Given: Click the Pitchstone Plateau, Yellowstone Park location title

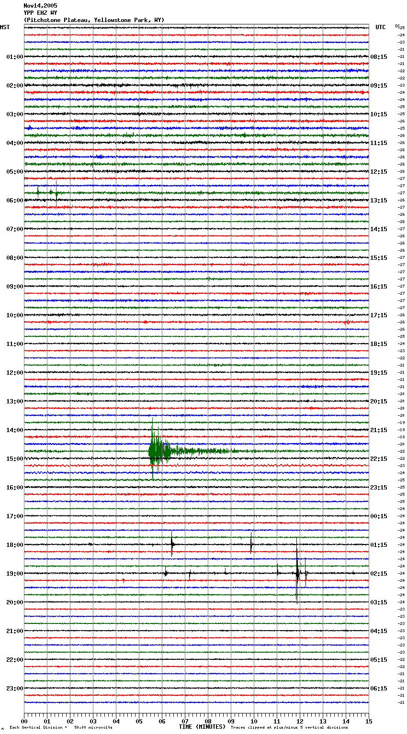Looking at the screenshot, I should point(94,20).
